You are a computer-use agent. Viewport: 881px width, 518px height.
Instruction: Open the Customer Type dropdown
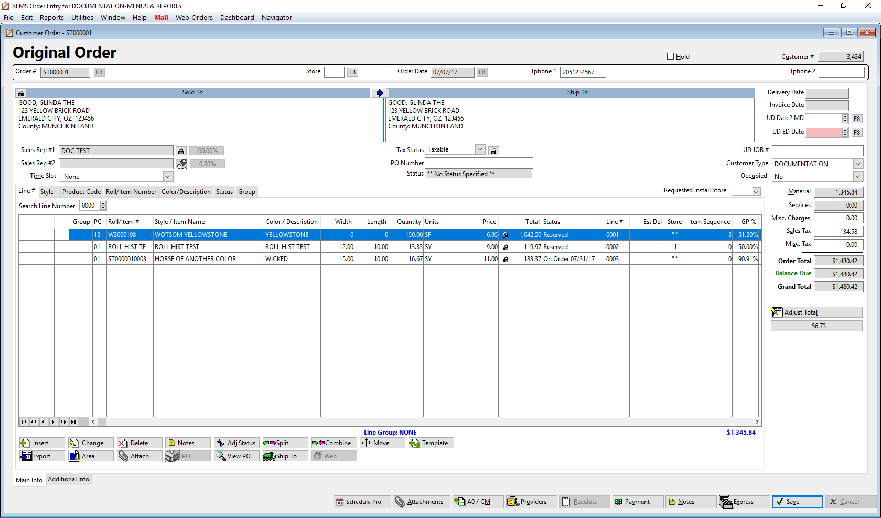[x=857, y=164]
